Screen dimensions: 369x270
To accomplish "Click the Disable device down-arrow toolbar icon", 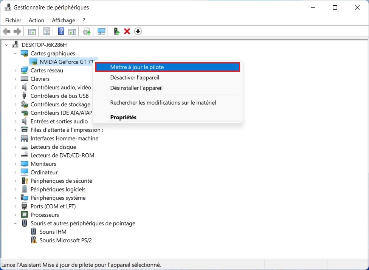I will click(138, 31).
